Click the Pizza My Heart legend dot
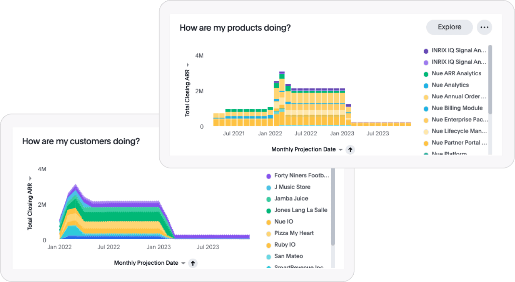 coord(269,234)
